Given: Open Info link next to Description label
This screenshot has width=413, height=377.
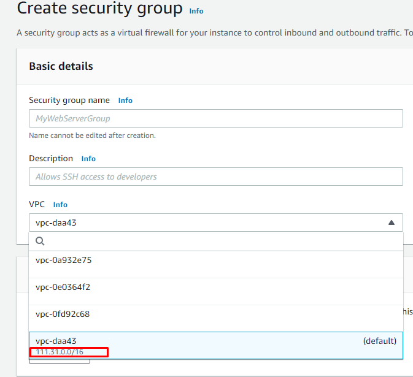Looking at the screenshot, I should click(x=88, y=159).
